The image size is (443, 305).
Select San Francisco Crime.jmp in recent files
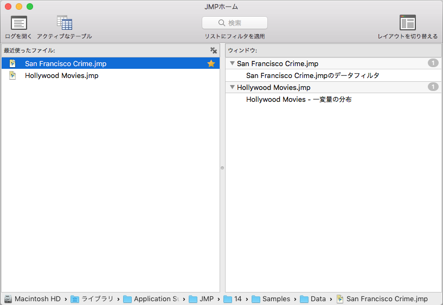click(x=65, y=64)
